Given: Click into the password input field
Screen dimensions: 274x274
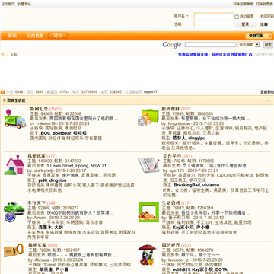Looking at the screenshot, I should (213, 24).
